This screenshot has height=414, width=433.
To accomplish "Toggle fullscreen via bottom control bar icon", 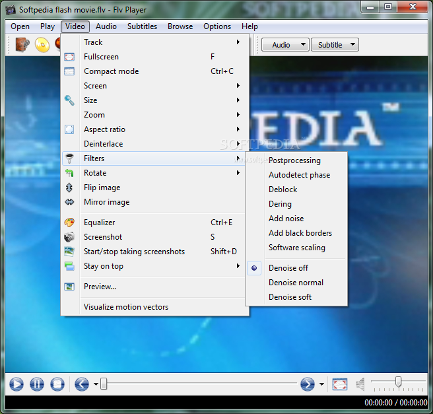I will point(340,384).
